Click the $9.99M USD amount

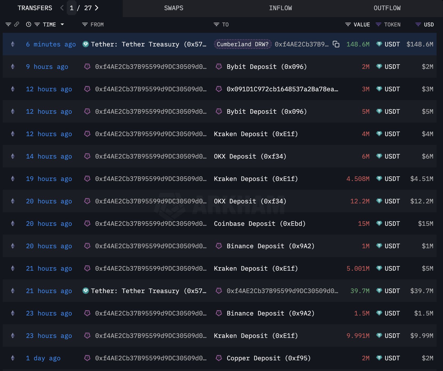[x=422, y=336]
